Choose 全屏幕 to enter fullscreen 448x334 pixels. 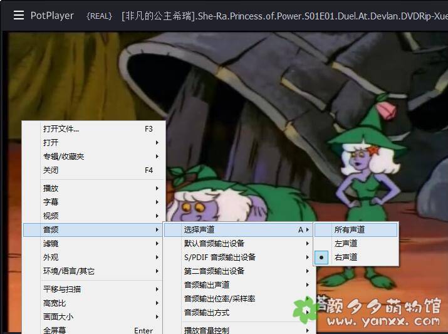click(93, 330)
